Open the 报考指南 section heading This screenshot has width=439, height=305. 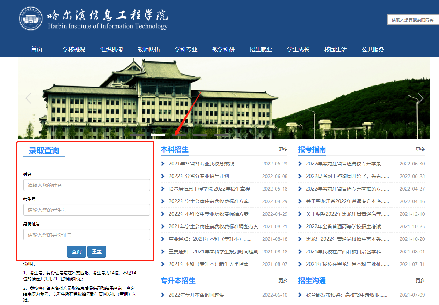pos(312,149)
